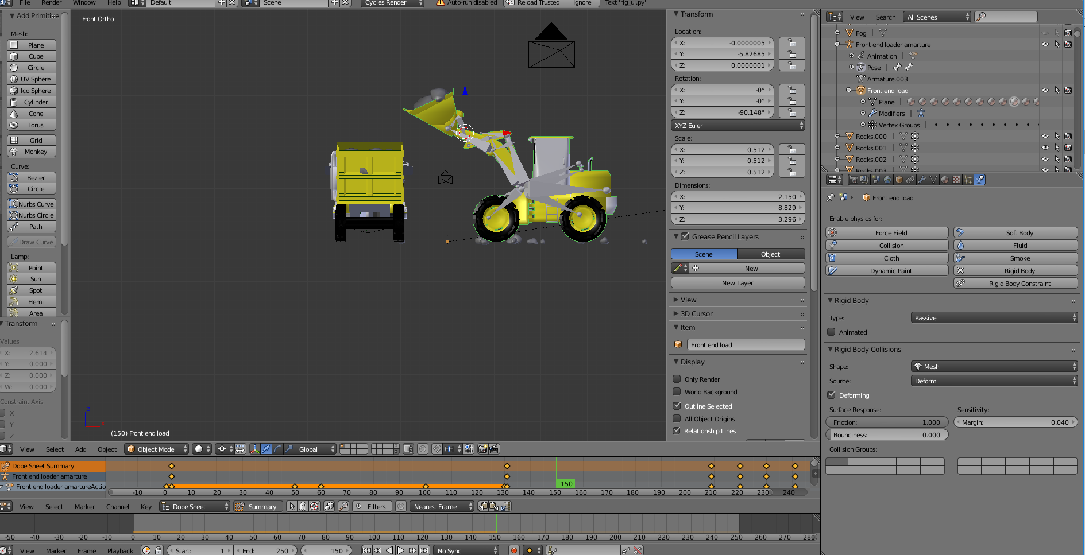Image resolution: width=1085 pixels, height=555 pixels.
Task: Click the Rigid Body Constraint button
Action: [1016, 283]
